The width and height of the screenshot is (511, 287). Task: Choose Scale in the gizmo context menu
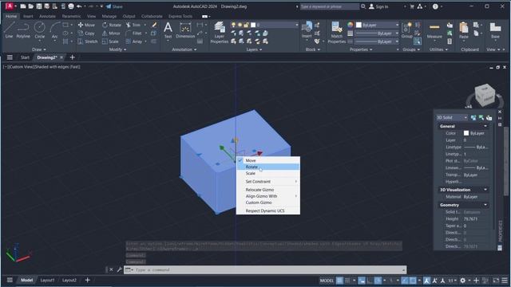pyautogui.click(x=268, y=173)
